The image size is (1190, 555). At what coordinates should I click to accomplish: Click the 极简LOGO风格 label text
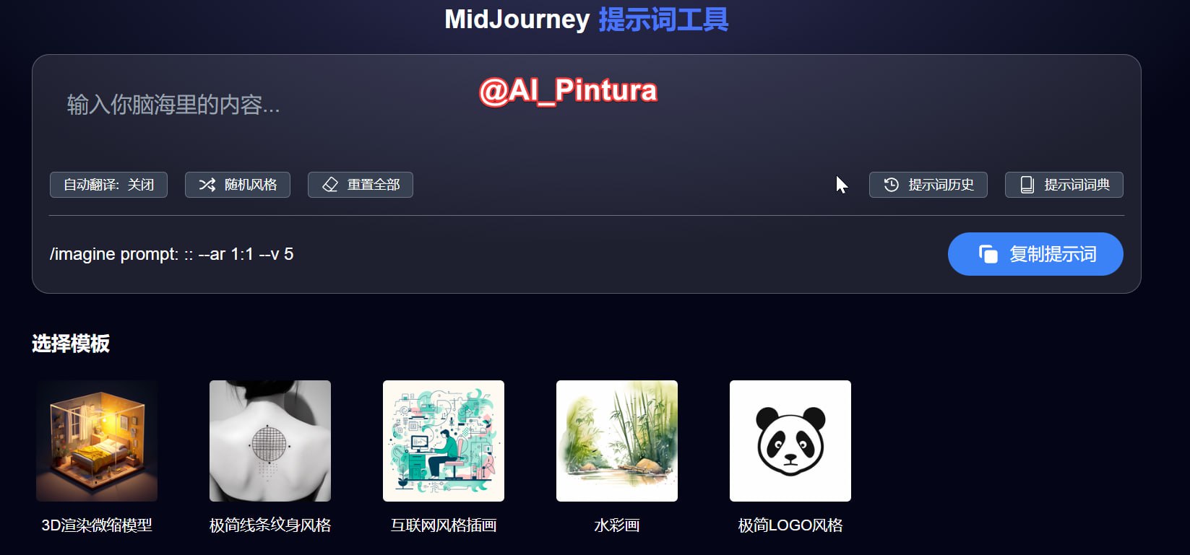tap(790, 525)
